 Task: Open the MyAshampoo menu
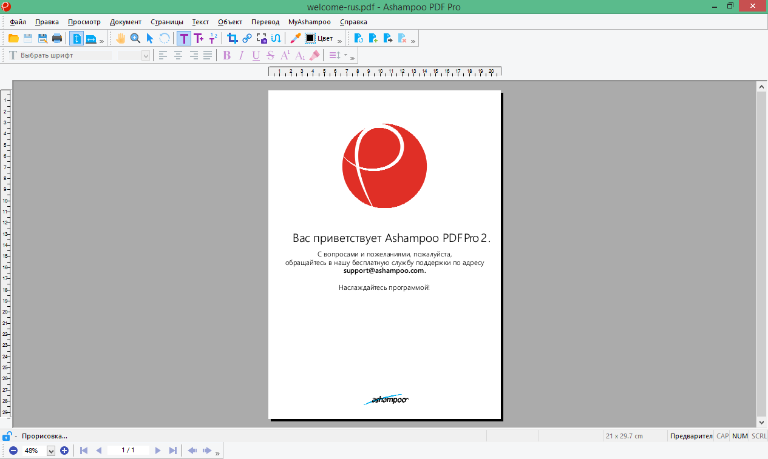point(310,22)
